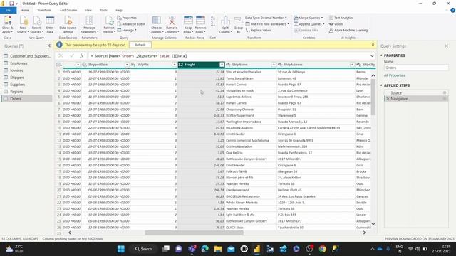Collapse the APPLIED STEPS section
The width and height of the screenshot is (456, 256).
click(x=381, y=85)
